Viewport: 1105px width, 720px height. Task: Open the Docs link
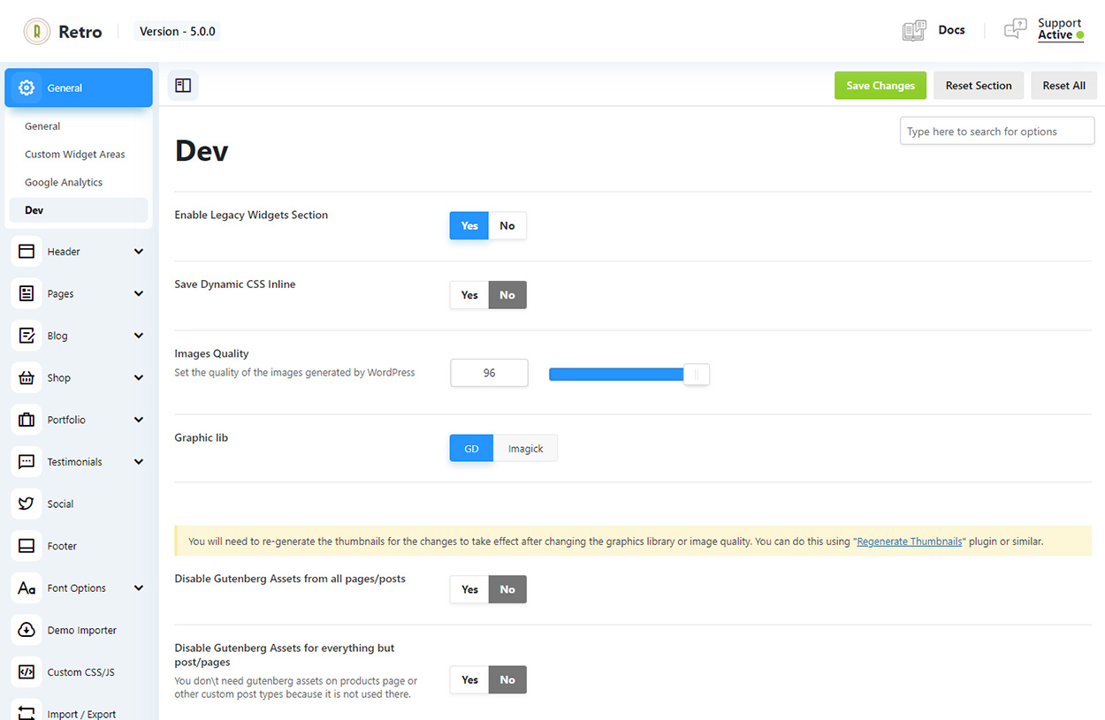pos(951,30)
